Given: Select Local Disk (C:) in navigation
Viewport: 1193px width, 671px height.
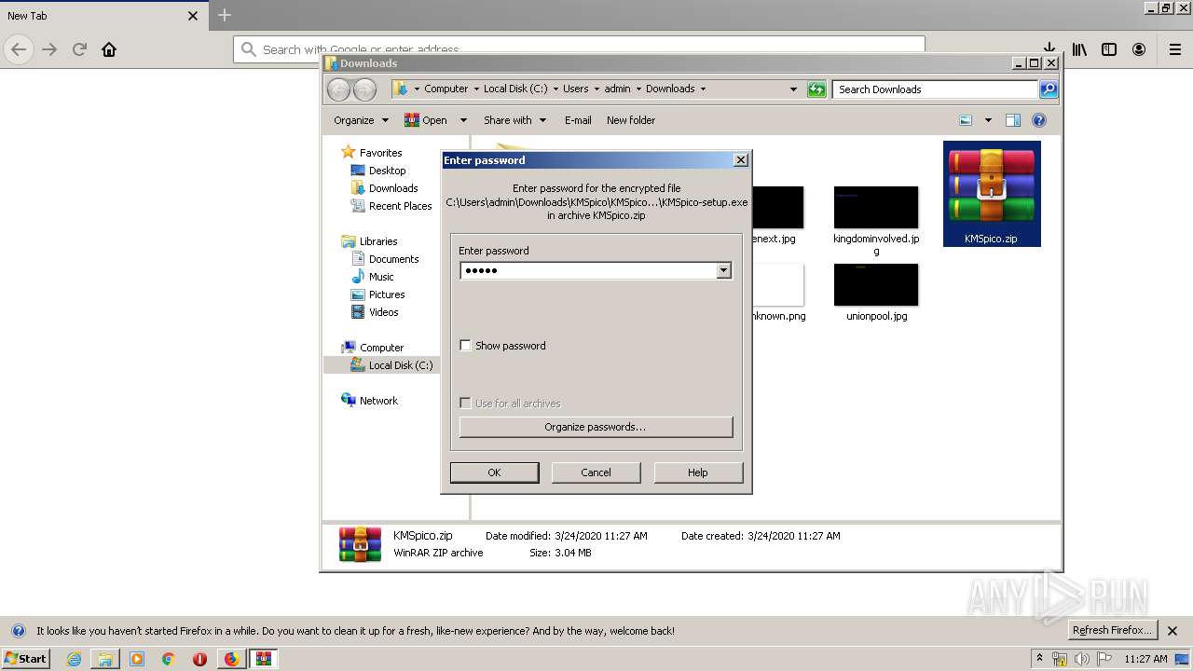Looking at the screenshot, I should (x=391, y=365).
